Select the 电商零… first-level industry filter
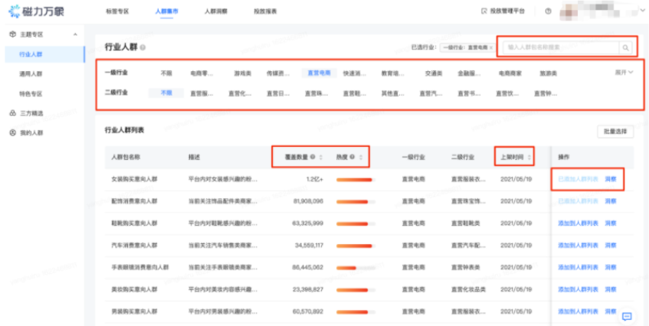649x326 pixels. (x=202, y=73)
